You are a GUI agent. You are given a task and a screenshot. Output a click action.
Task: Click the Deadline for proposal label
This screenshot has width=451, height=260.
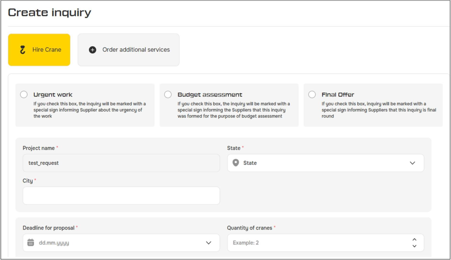48,228
